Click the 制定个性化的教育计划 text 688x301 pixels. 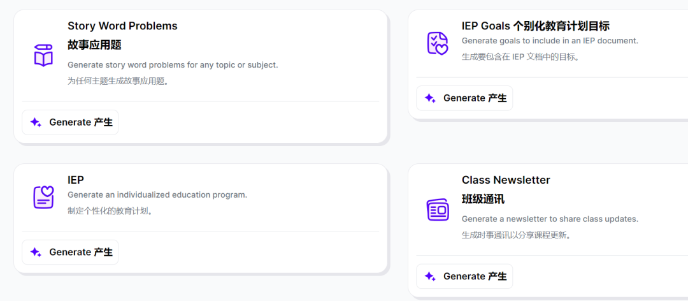110,211
